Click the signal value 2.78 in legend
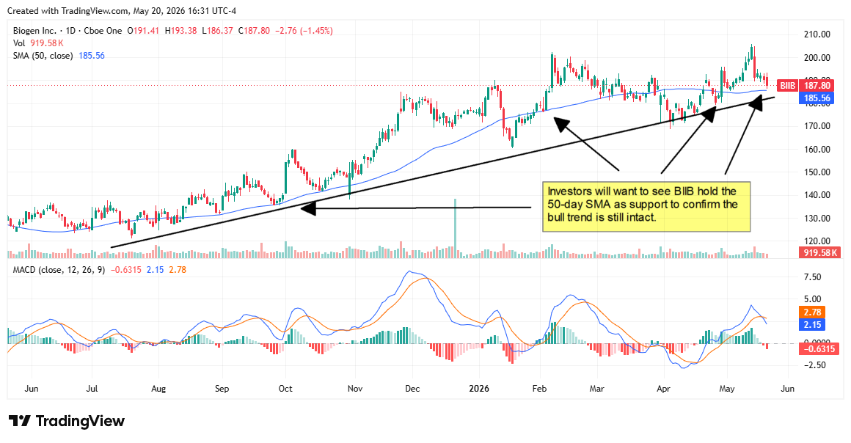The width and height of the screenshot is (851, 443). point(178,270)
